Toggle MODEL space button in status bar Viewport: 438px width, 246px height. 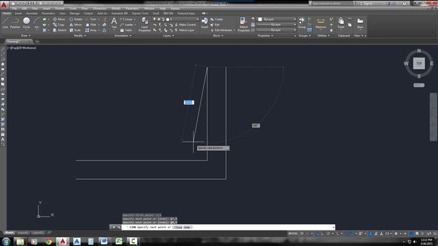click(x=293, y=234)
